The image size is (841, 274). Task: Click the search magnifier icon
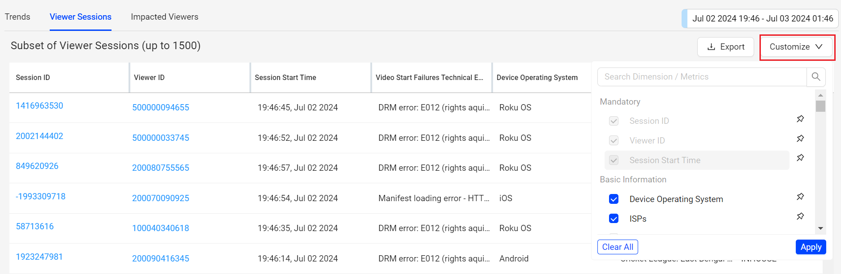click(x=816, y=77)
